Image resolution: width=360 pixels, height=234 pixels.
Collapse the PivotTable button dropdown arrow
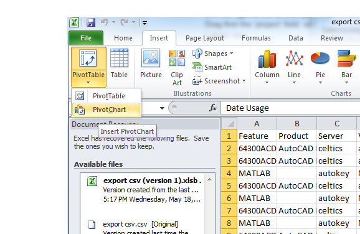tap(88, 83)
